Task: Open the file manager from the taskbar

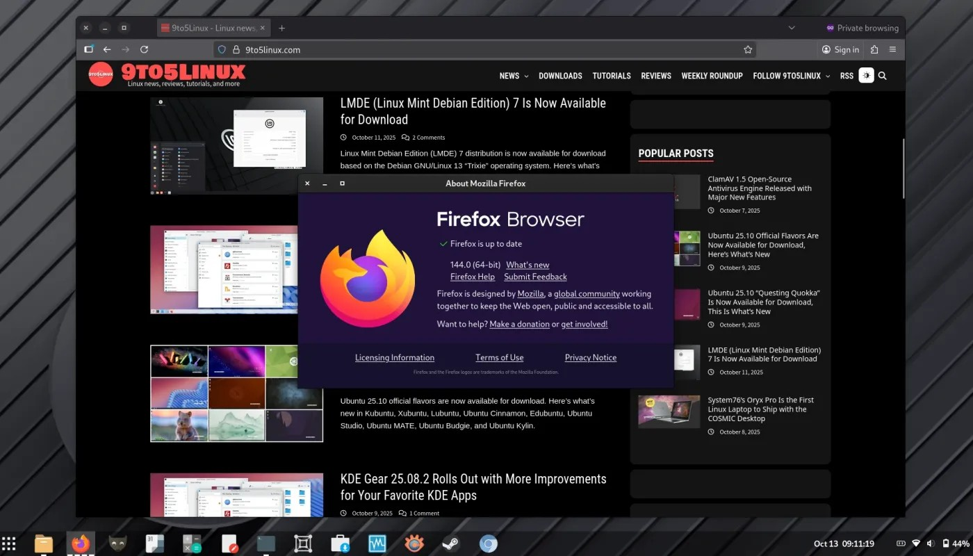Action: click(43, 543)
